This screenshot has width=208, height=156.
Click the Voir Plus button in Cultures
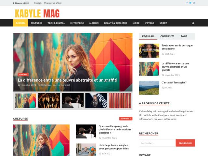point(126,119)
